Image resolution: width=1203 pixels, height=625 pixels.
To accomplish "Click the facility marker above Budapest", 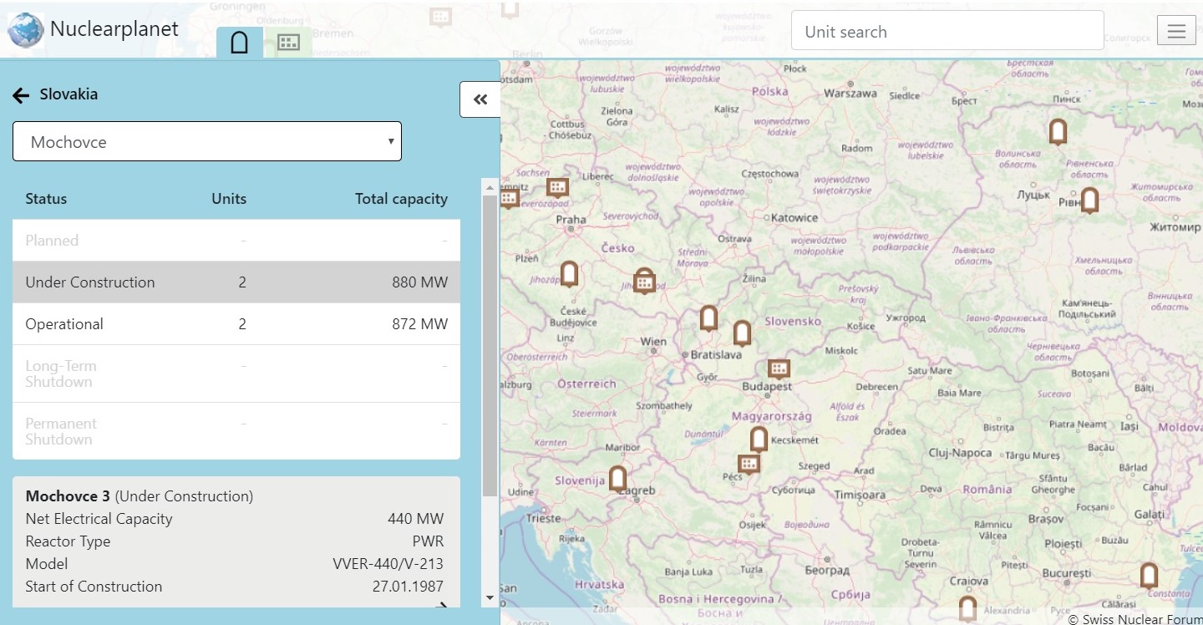I will click(x=779, y=368).
